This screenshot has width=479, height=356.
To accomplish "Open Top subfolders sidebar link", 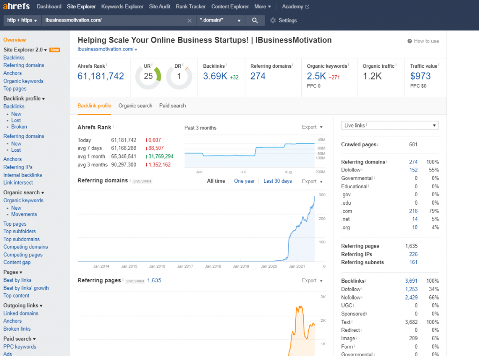I will 20,231.
